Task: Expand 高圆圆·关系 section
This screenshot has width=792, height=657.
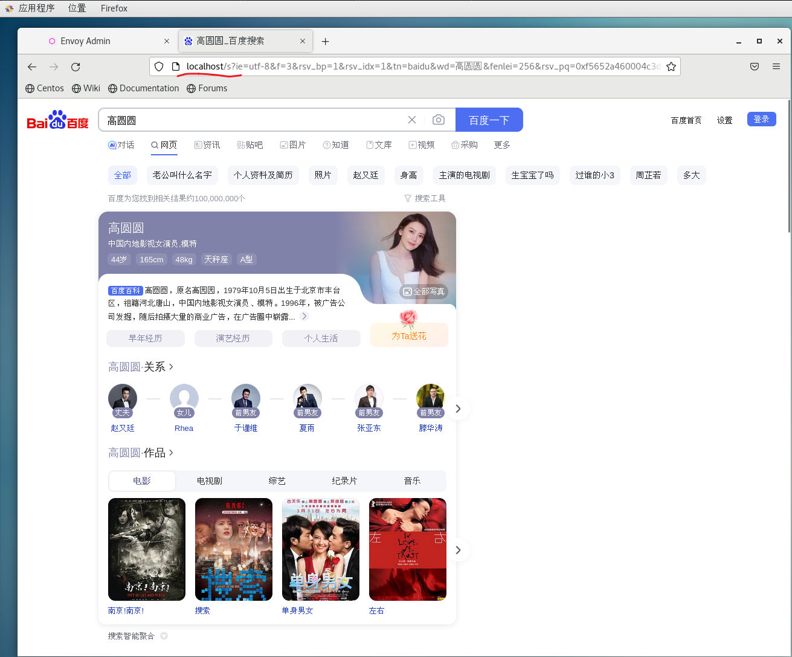Action: point(141,367)
